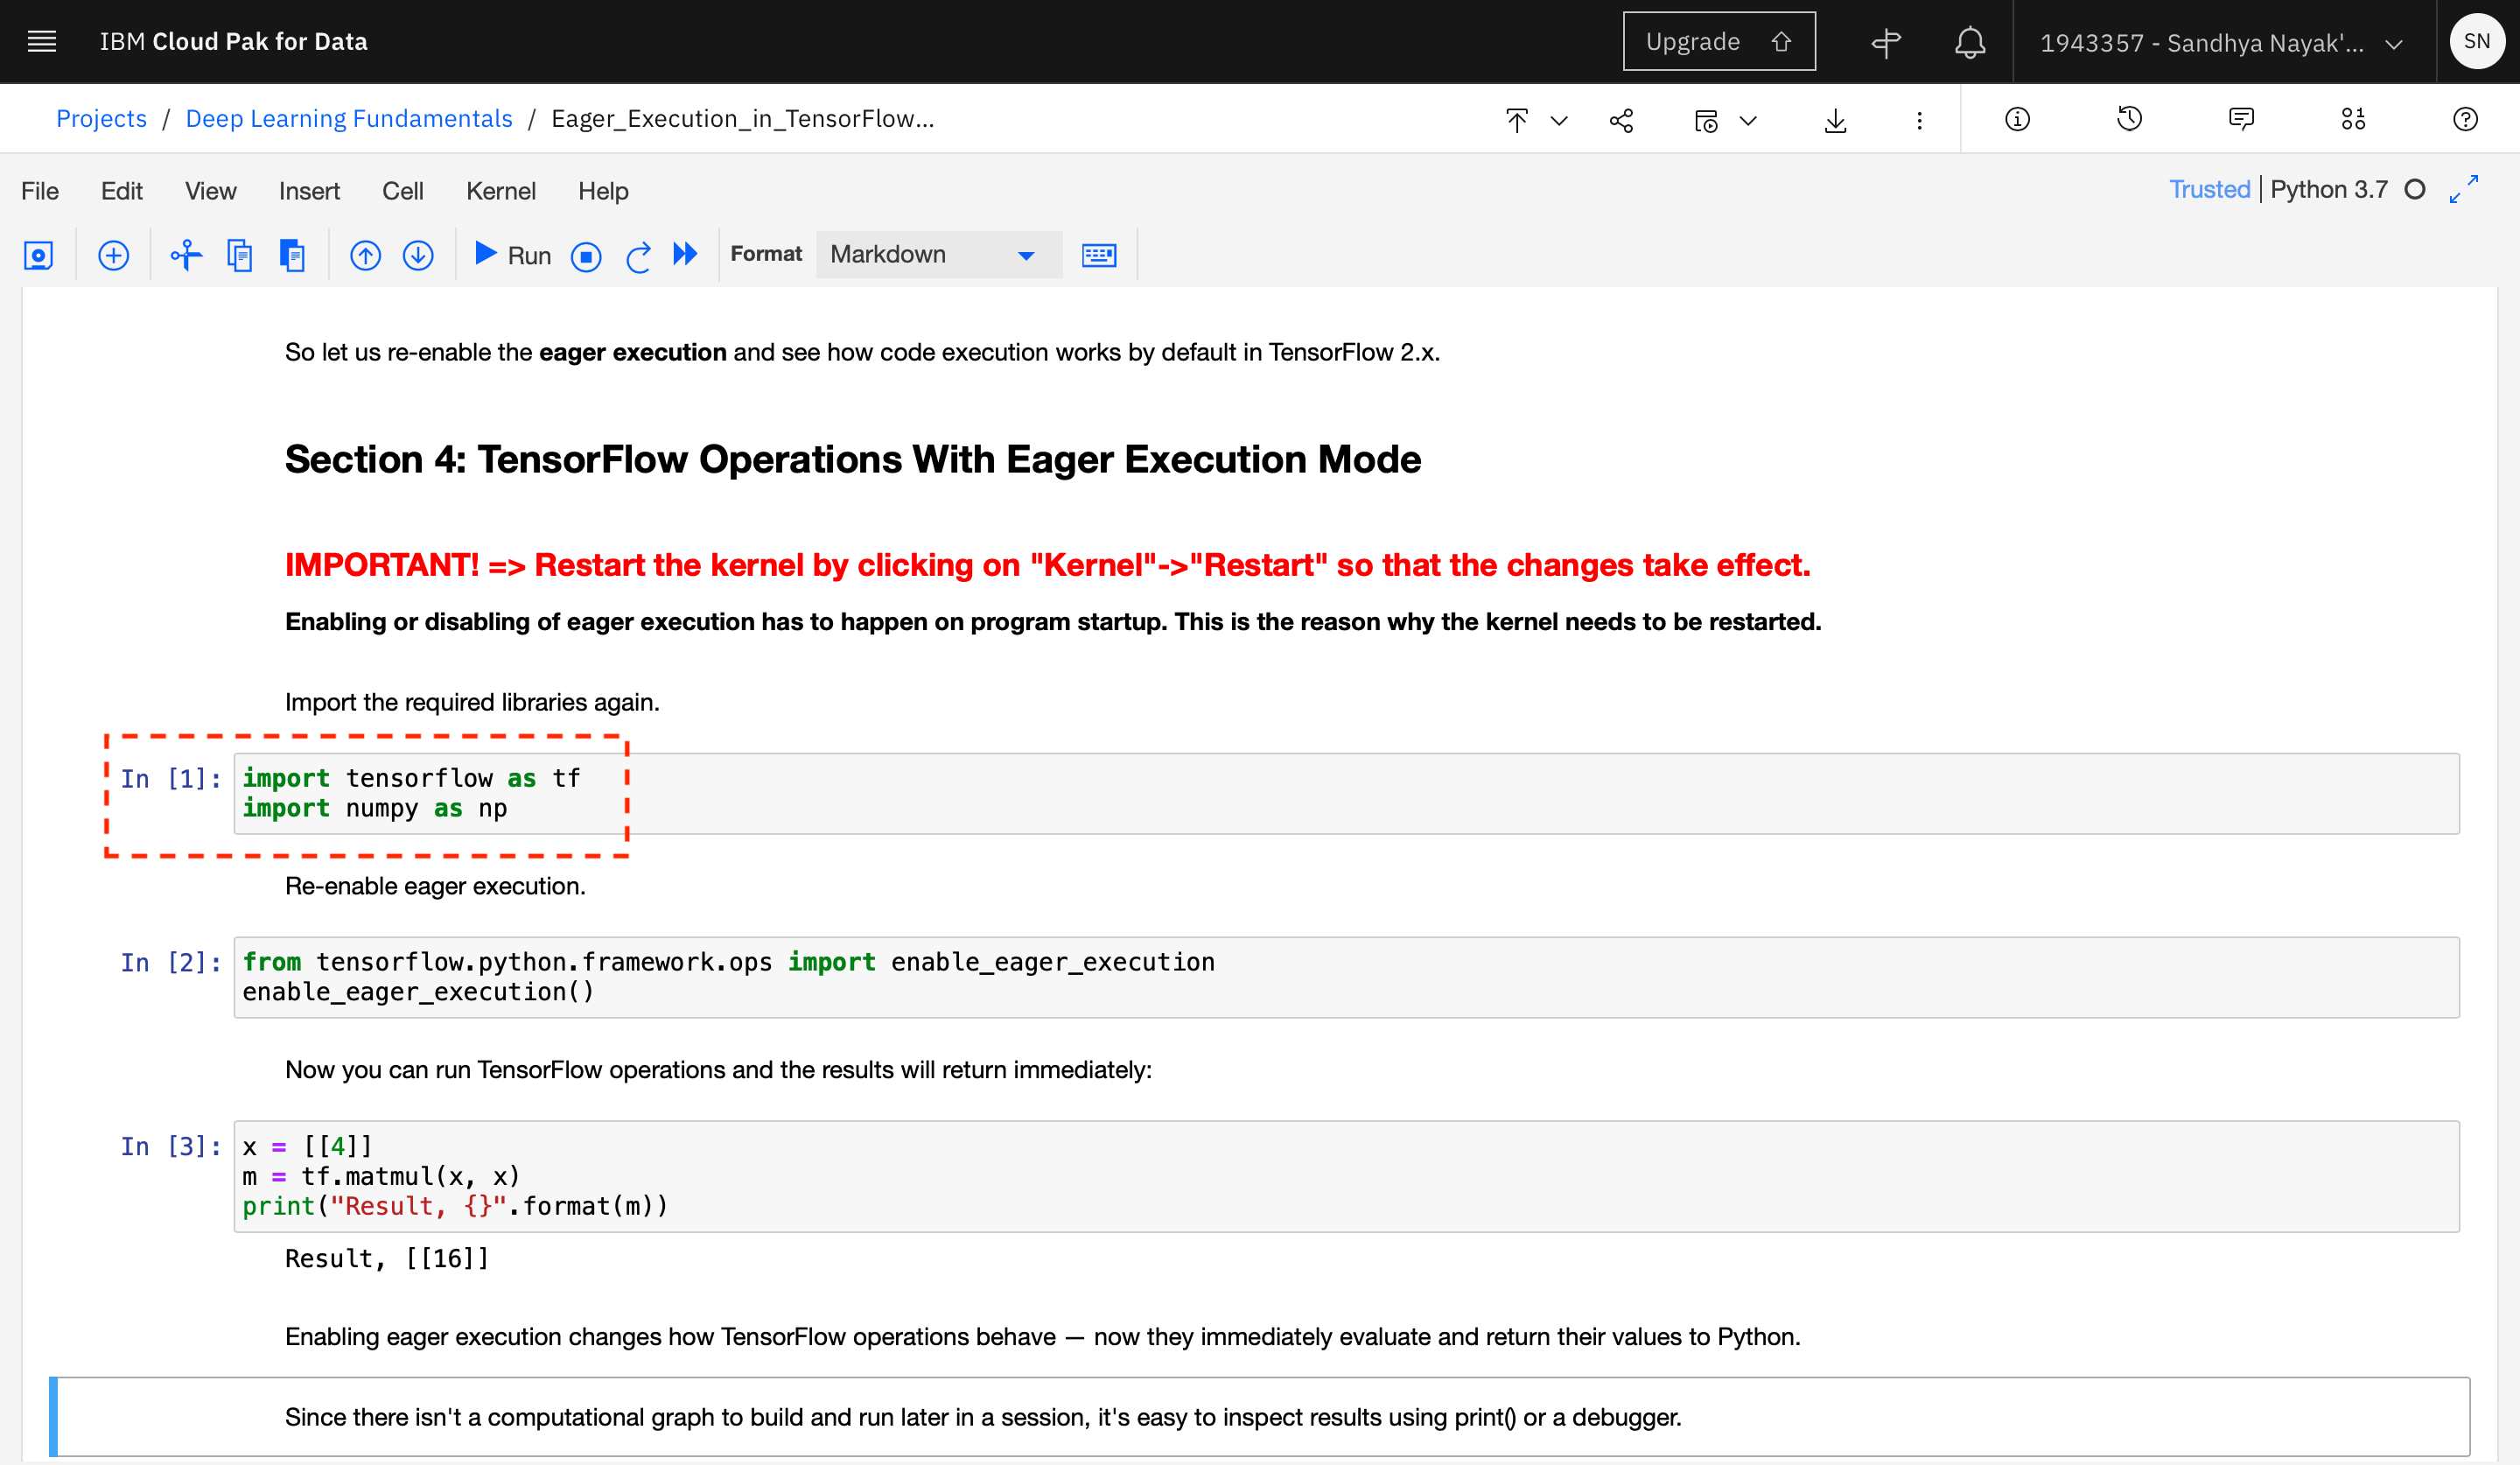Toggle full screen expand arrows
The width and height of the screenshot is (2520, 1465).
coord(2463,189)
